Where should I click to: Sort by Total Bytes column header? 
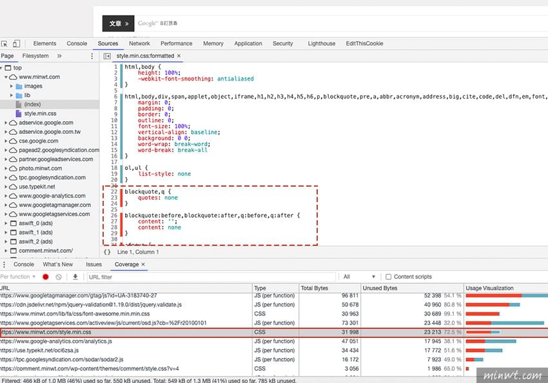pos(329,288)
